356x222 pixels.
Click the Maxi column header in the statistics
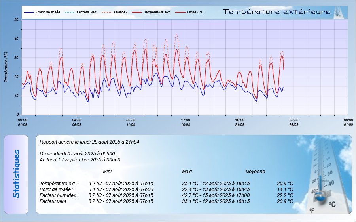tap(187, 172)
